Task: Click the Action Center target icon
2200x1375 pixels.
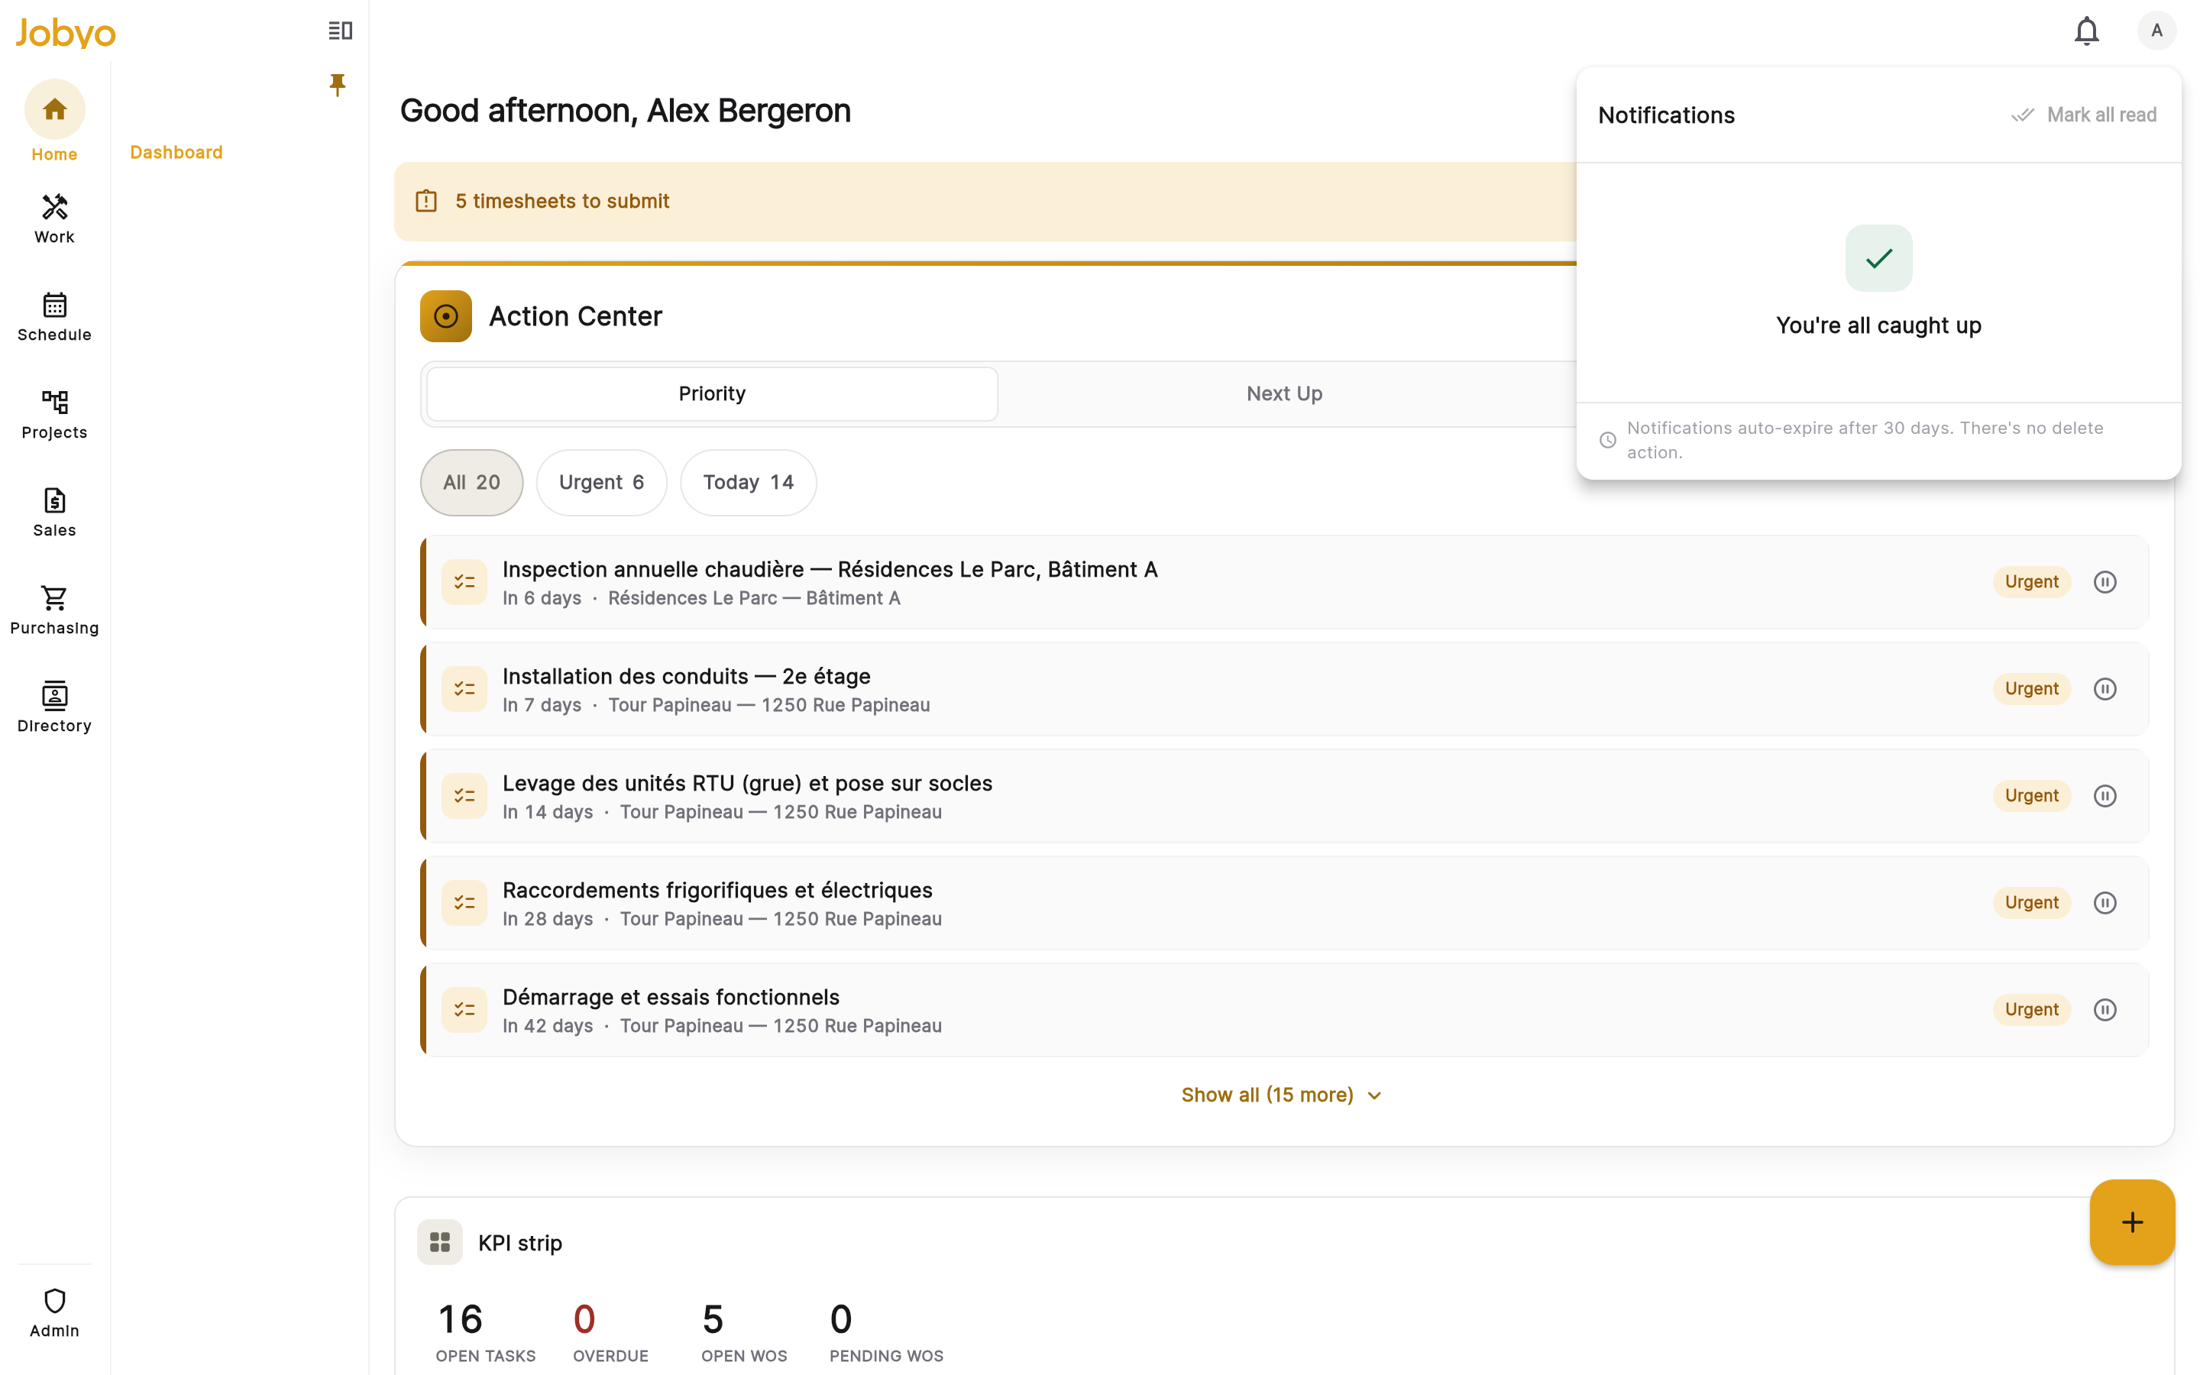Action: [x=445, y=316]
